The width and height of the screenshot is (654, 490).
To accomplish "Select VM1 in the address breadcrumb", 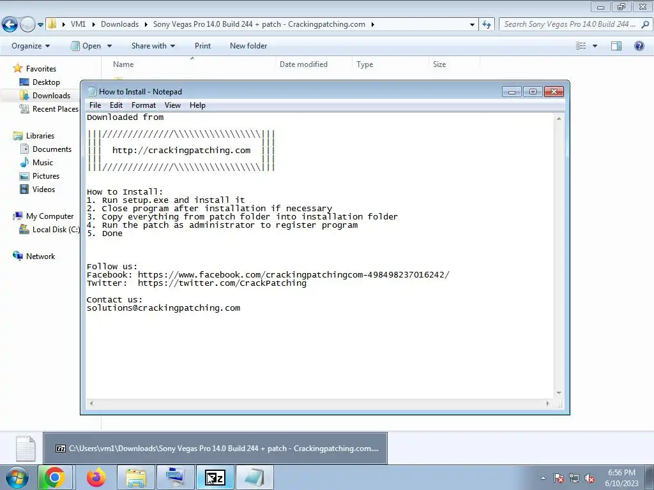I will click(x=78, y=24).
